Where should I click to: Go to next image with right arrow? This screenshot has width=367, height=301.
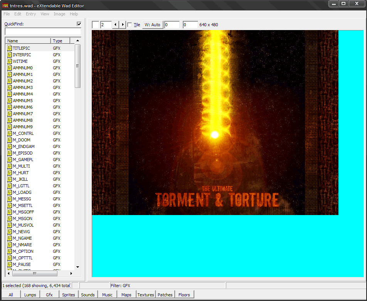coord(123,25)
